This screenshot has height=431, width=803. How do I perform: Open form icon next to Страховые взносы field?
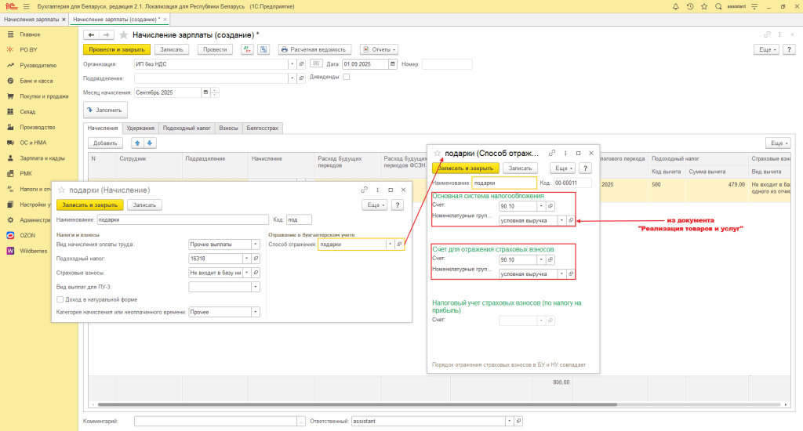pos(256,273)
